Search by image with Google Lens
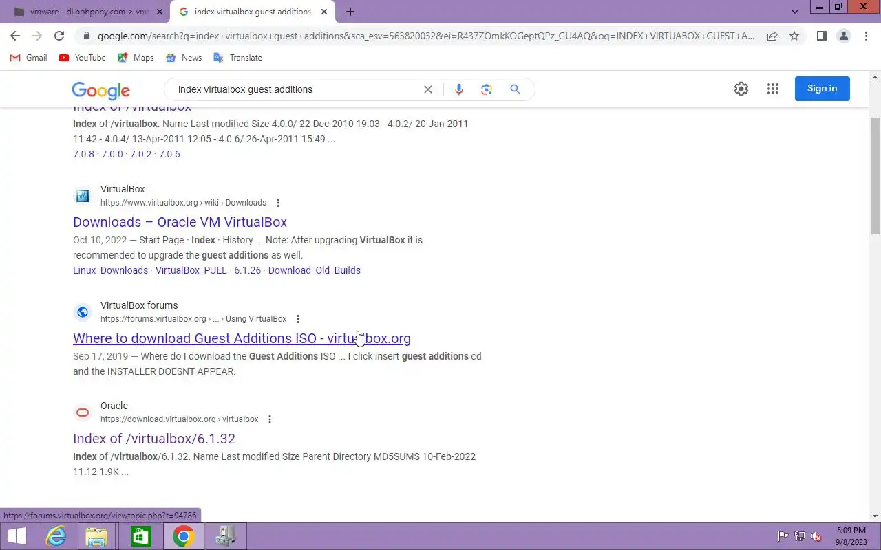This screenshot has height=550, width=881. pos(487,89)
